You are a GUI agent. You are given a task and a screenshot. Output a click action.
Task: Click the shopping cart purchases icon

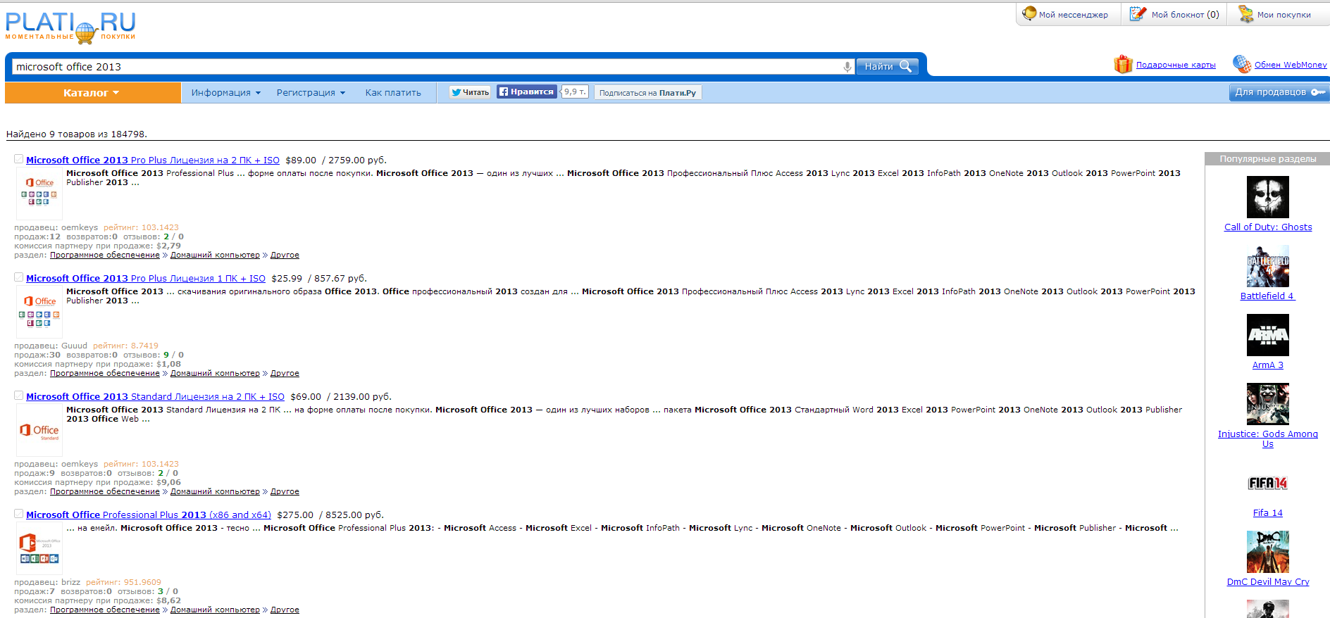pyautogui.click(x=1246, y=14)
